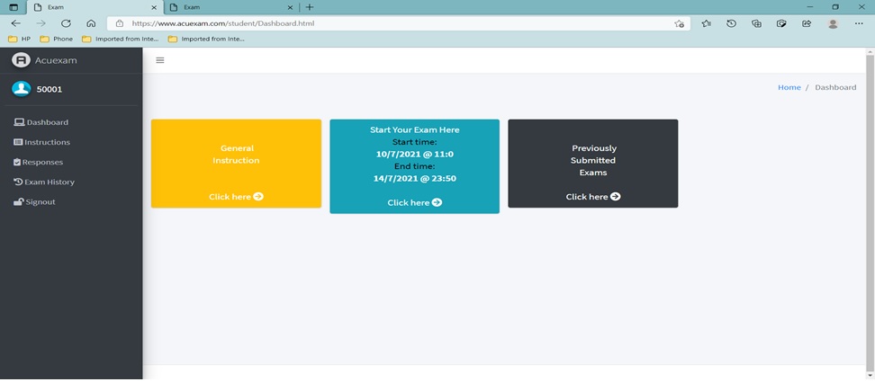Screen dimensions: 875x382
Task: Add this page to favorites star icon
Action: pyautogui.click(x=679, y=24)
